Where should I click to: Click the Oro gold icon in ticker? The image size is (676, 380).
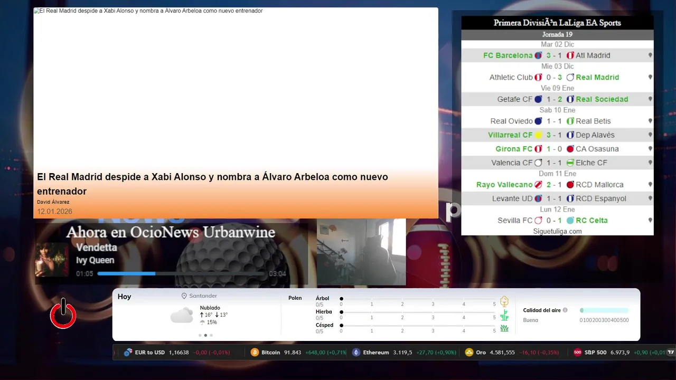[469, 353]
